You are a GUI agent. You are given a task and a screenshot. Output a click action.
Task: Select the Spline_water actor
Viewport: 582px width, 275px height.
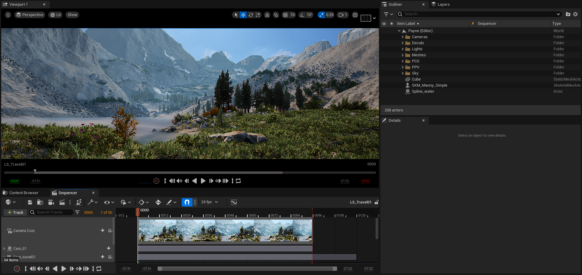[423, 91]
